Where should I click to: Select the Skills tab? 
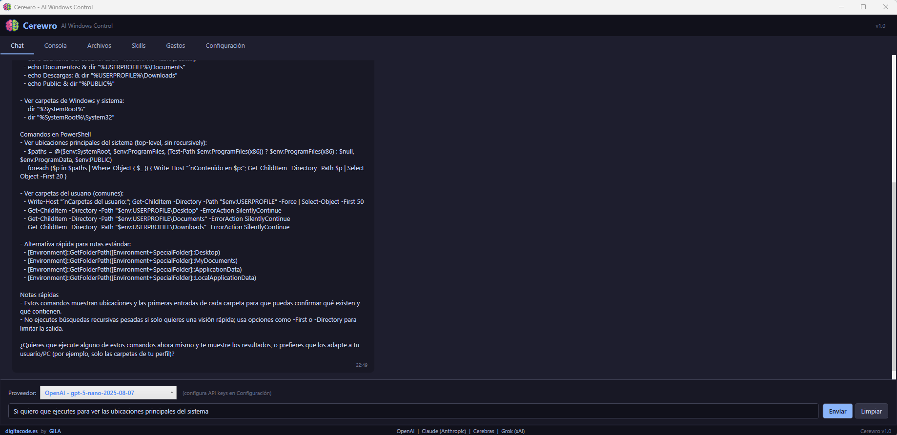139,45
